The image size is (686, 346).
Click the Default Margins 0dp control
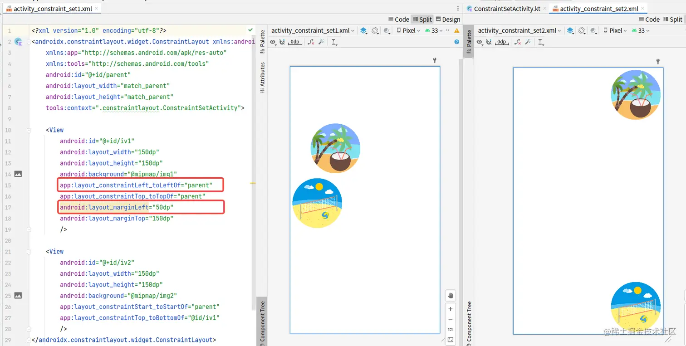(x=294, y=42)
